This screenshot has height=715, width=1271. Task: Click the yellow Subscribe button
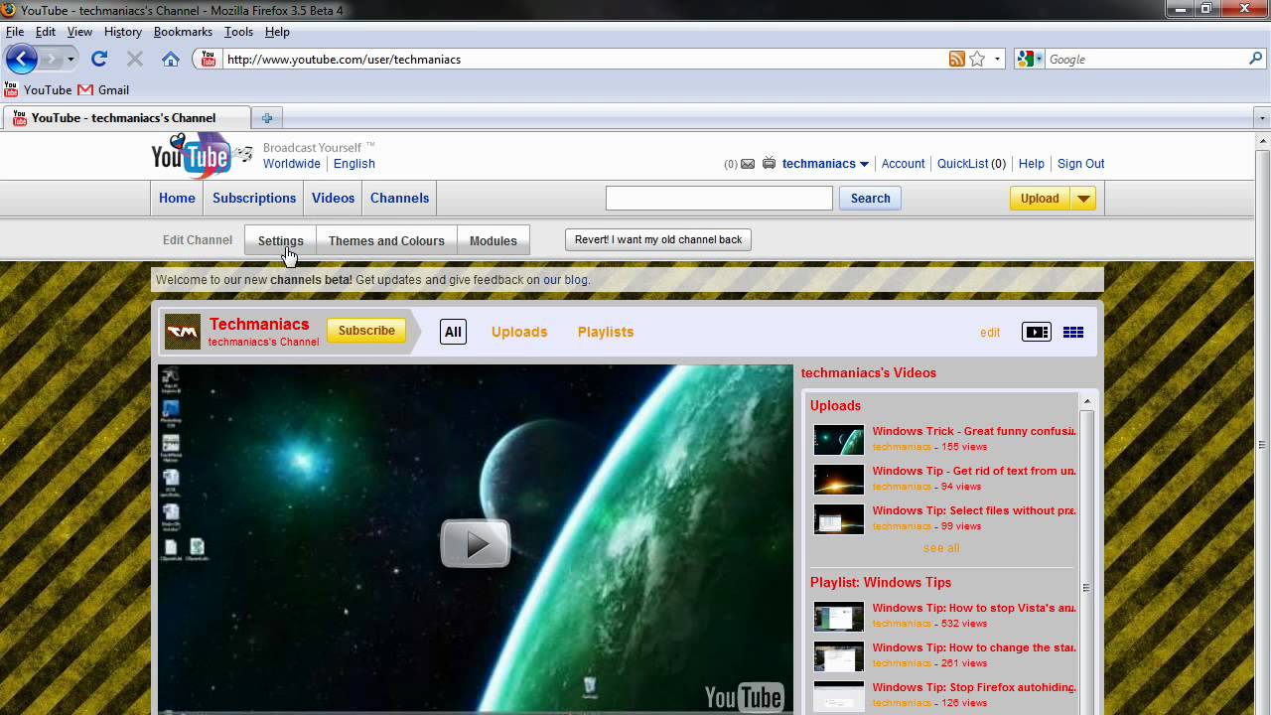366,331
